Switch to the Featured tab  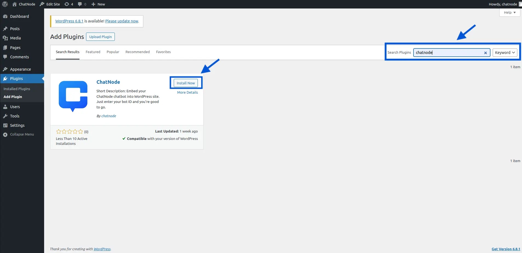coord(93,52)
